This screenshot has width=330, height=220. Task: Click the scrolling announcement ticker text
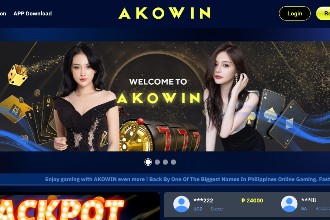(x=187, y=179)
